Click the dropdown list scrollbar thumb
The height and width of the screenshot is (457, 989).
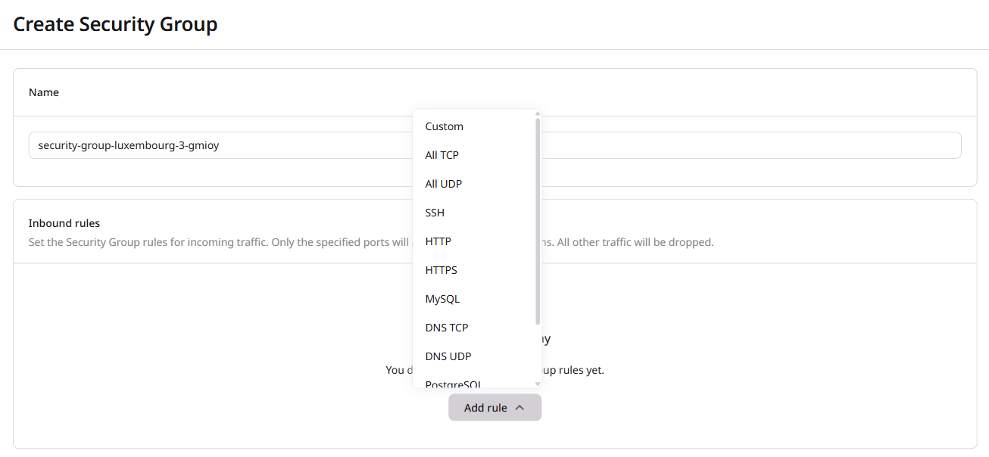pyautogui.click(x=538, y=221)
